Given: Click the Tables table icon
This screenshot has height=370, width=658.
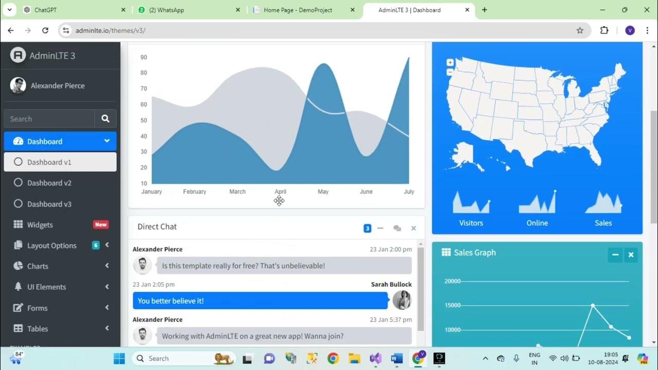Looking at the screenshot, I should pyautogui.click(x=18, y=328).
